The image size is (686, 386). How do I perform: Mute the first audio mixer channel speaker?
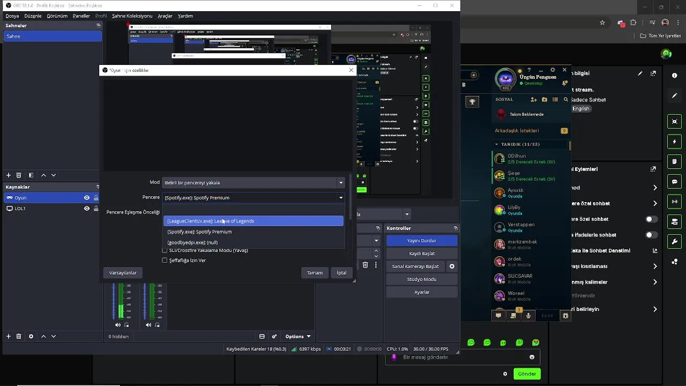(118, 325)
